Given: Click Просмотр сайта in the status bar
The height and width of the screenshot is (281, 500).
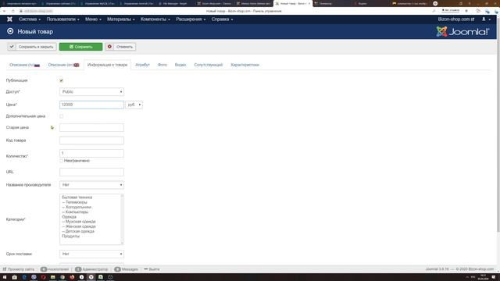Looking at the screenshot, I should click(19, 269).
